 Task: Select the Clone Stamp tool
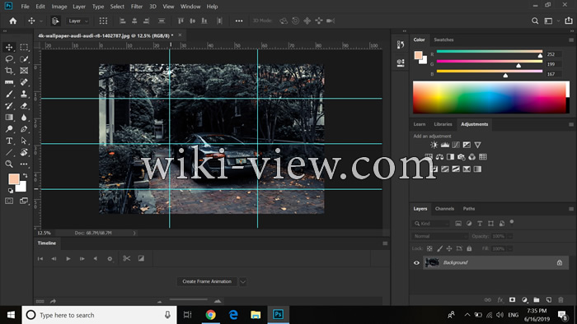click(x=24, y=94)
